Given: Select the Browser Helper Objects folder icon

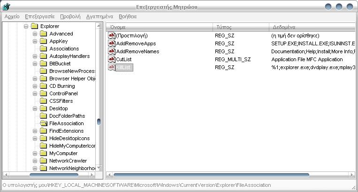Looking at the screenshot, I should 43,78.
